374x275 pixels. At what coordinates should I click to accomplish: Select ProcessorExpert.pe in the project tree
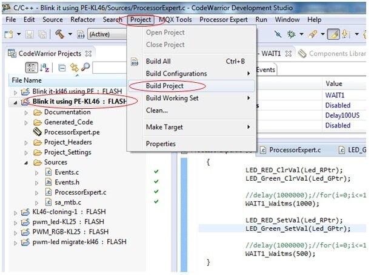pos(72,132)
